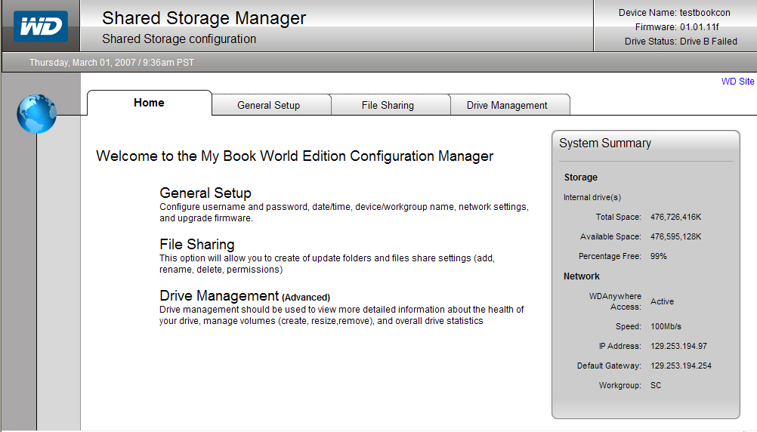757x432 pixels.
Task: Select the Shared Storage configuration subtitle
Action: point(179,39)
